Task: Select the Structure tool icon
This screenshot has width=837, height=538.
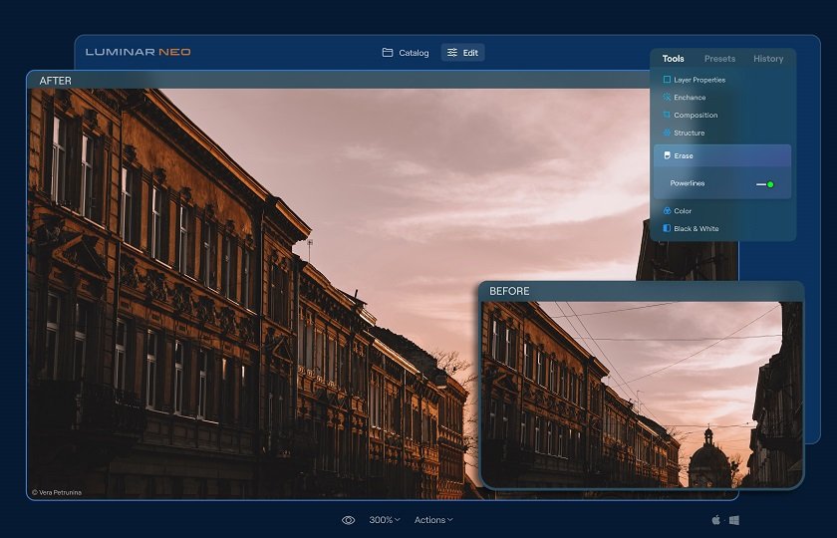Action: pos(667,133)
